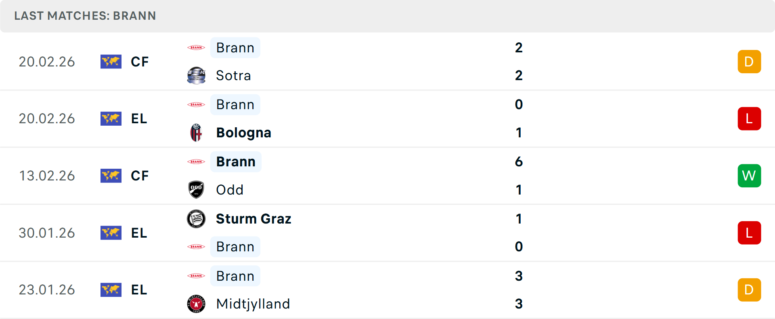Click the loss badge for Sturm Graz match

pos(749,233)
